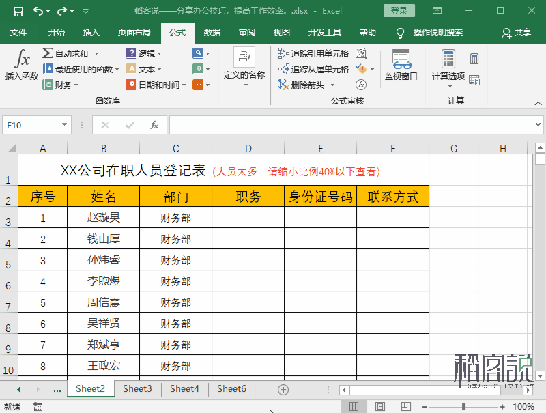Open recently used functions star icon

(48, 69)
